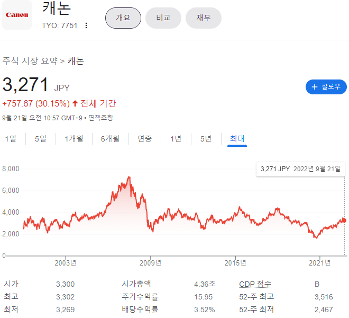This screenshot has height=318, width=349.
Task: Click the 2009년 axis label
Action: pos(150,263)
